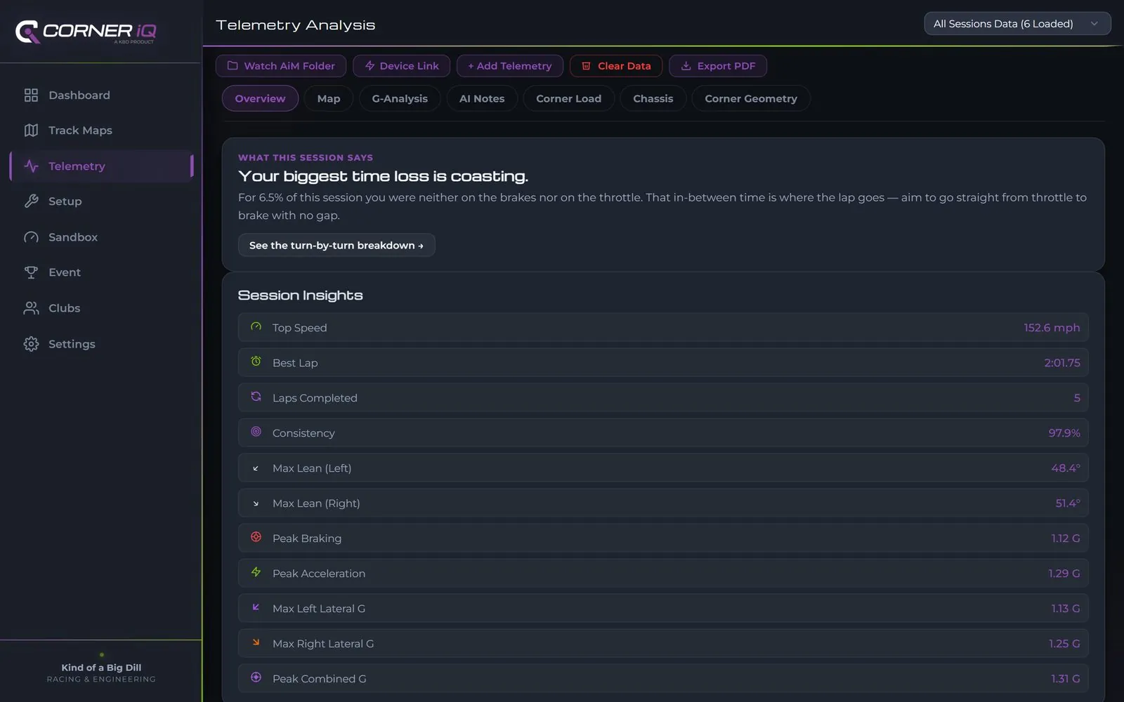Click the '1.31 G' peak combined value
This screenshot has width=1124, height=702.
click(1066, 679)
